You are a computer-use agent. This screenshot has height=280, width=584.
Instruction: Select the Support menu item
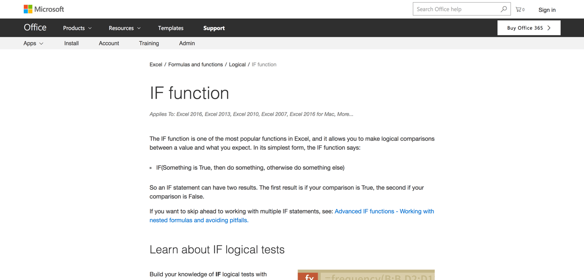click(x=214, y=28)
